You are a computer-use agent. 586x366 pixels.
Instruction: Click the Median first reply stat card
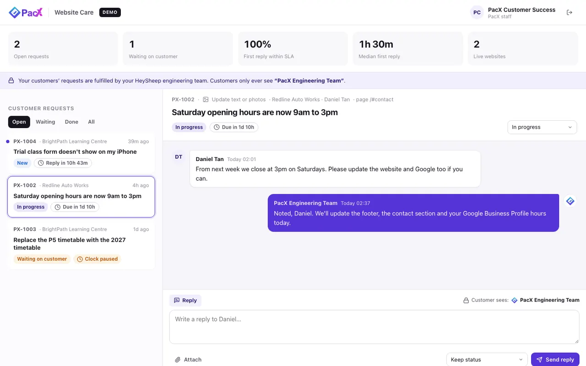[x=408, y=49]
